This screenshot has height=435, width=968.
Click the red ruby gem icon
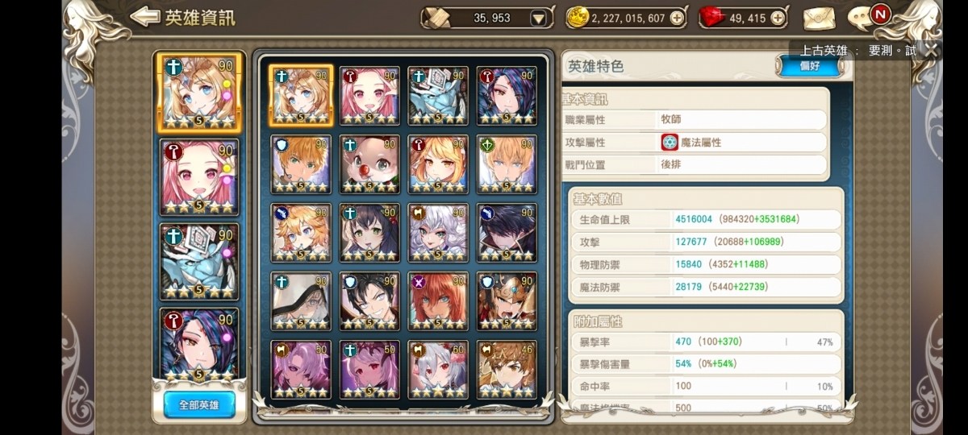click(x=710, y=17)
